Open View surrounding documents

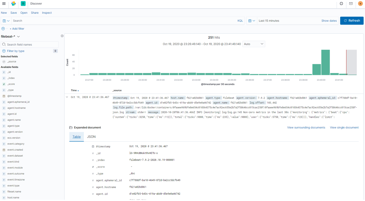pyautogui.click(x=306, y=128)
